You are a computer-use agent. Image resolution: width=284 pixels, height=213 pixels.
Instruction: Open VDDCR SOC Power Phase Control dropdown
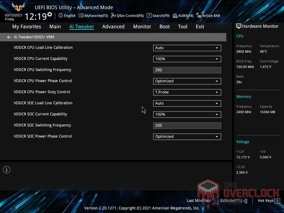[187, 136]
